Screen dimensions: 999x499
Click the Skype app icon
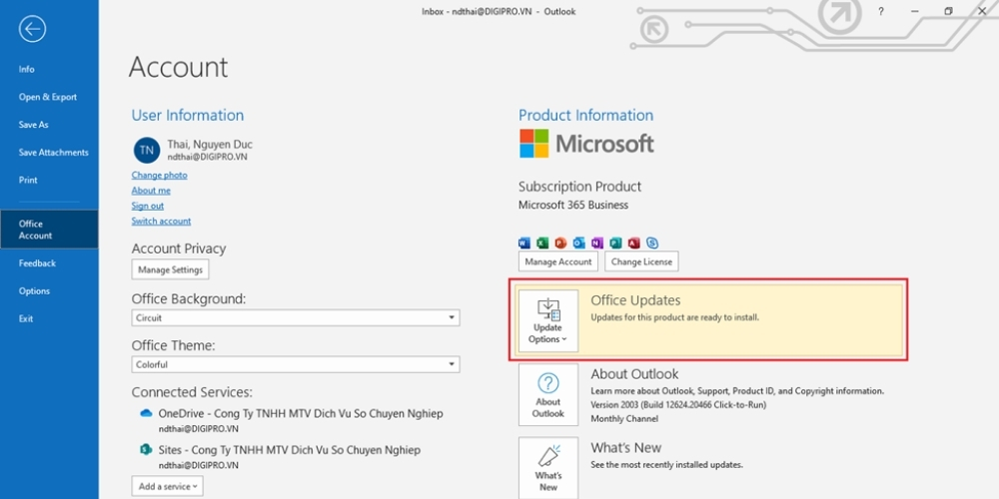coord(651,243)
